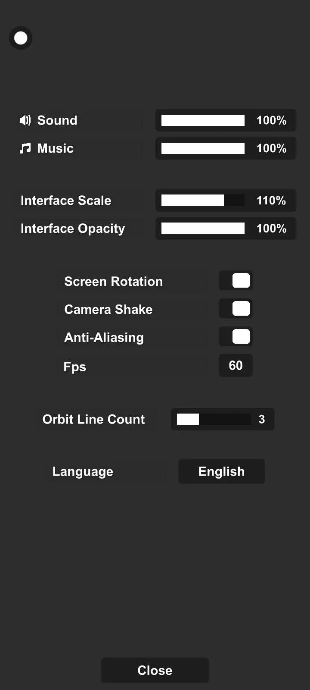Tap the Screen Rotation label
The height and width of the screenshot is (690, 310).
[x=114, y=282]
